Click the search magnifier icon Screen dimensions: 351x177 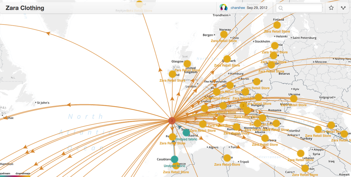pyautogui.click(x=281, y=8)
